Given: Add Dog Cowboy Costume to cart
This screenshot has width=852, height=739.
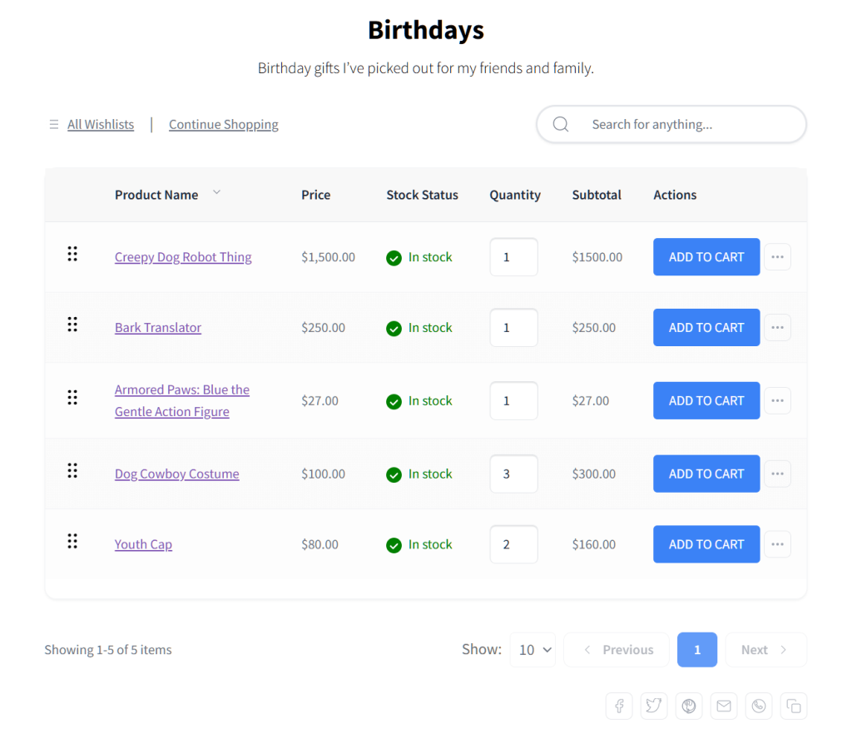Looking at the screenshot, I should click(706, 474).
